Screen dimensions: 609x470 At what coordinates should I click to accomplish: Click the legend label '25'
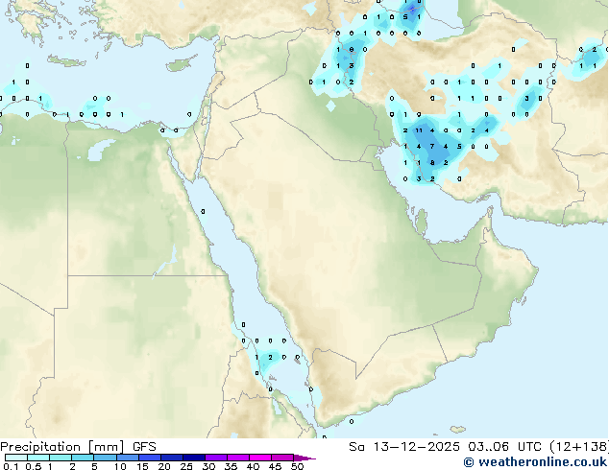click(x=186, y=466)
